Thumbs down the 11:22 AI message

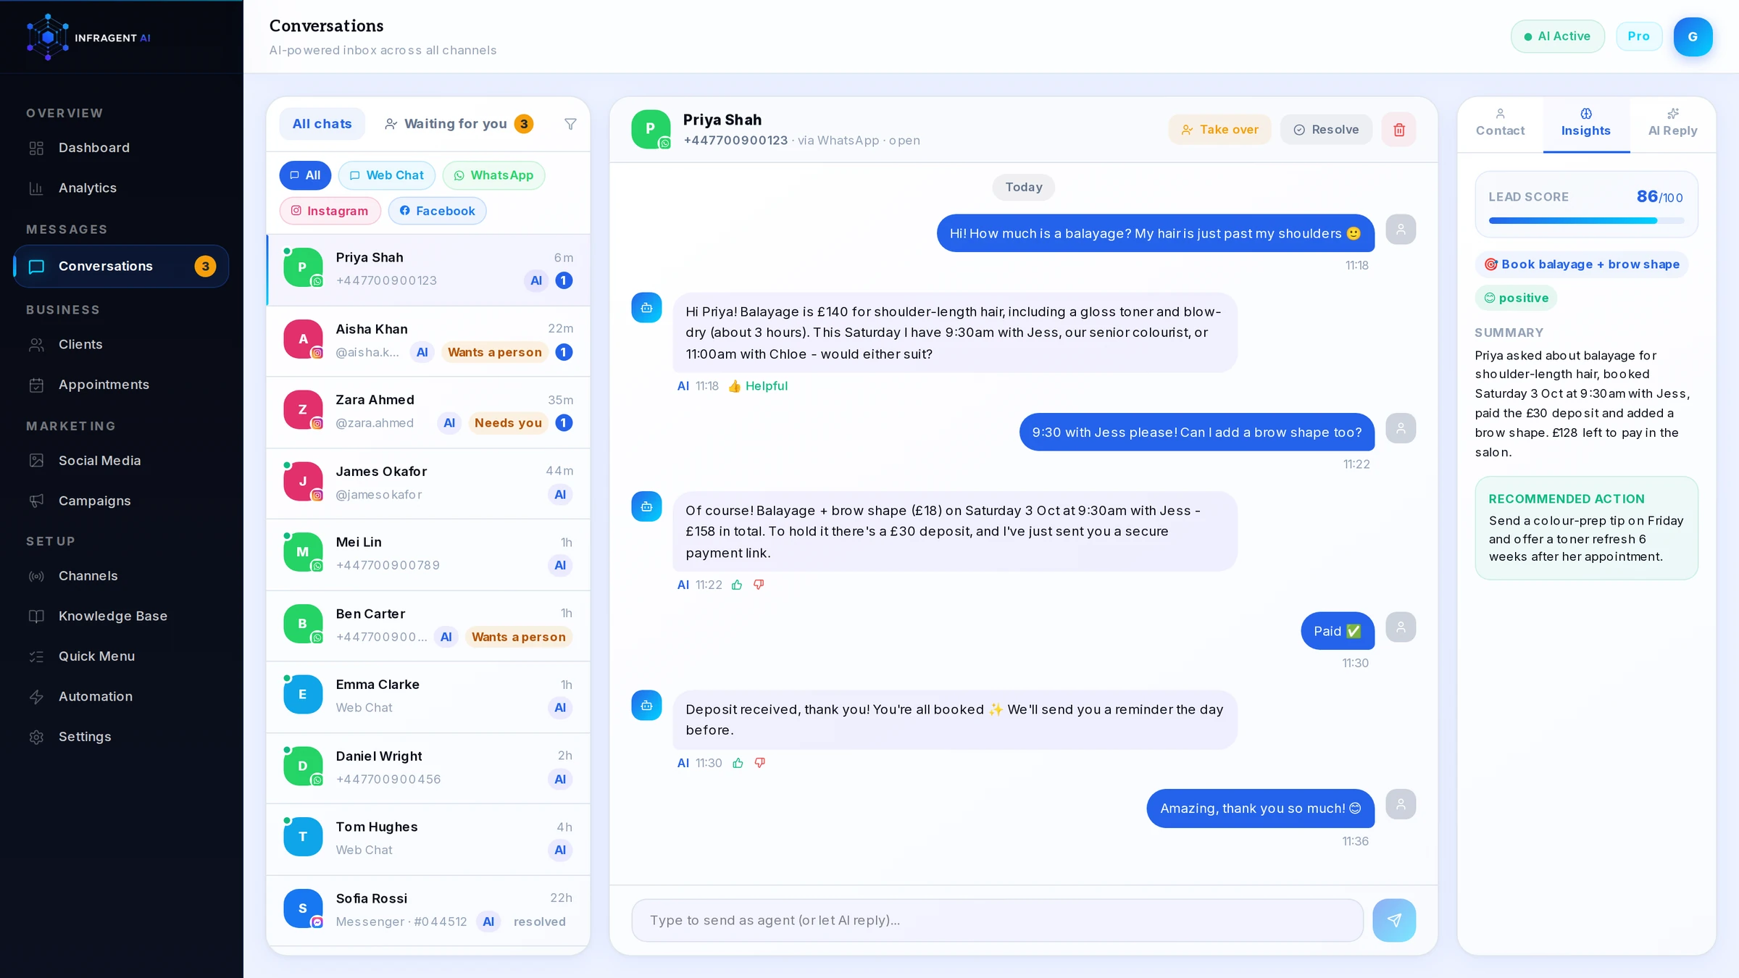tap(759, 585)
